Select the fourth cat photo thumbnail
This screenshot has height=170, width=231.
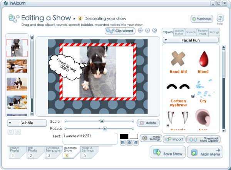coord(17,102)
